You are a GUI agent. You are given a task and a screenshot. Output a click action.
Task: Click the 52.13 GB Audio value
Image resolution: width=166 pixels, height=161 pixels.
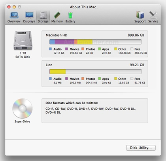click(x=59, y=53)
